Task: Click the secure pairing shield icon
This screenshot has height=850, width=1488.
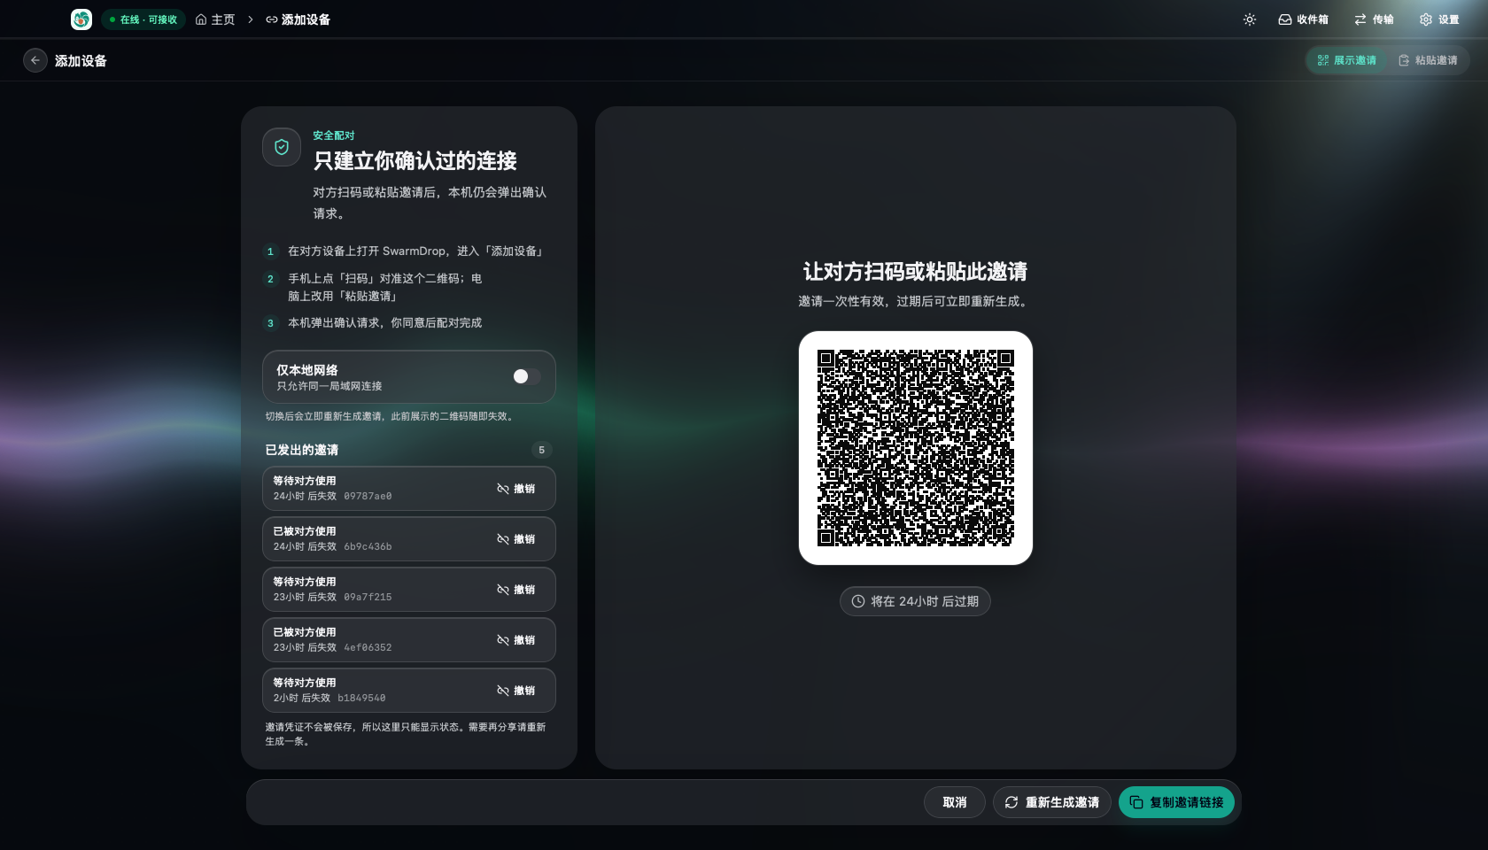Action: 282,147
